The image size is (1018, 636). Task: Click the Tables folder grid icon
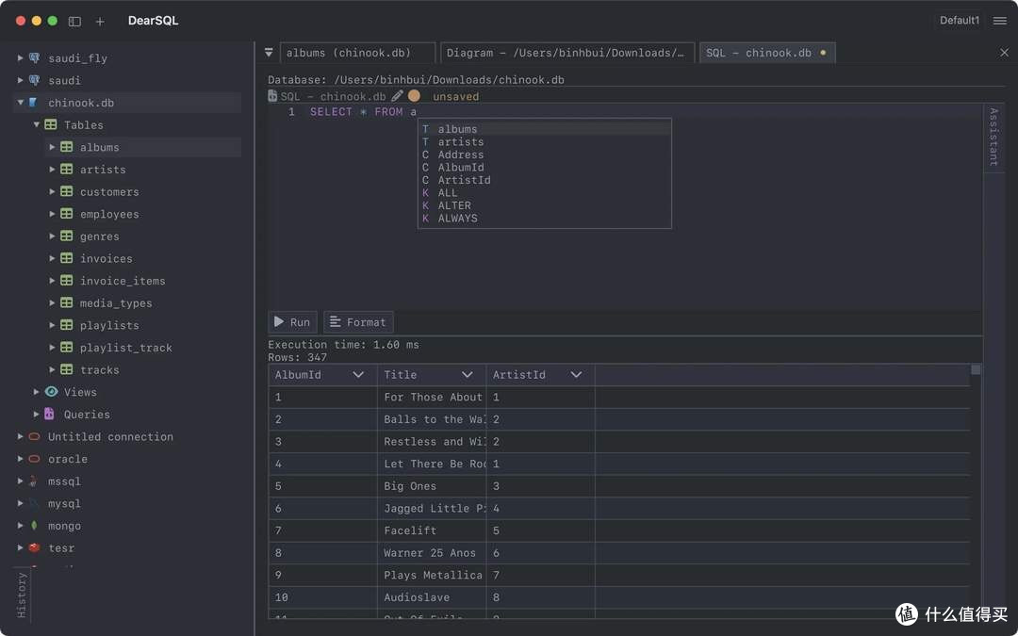coord(51,124)
